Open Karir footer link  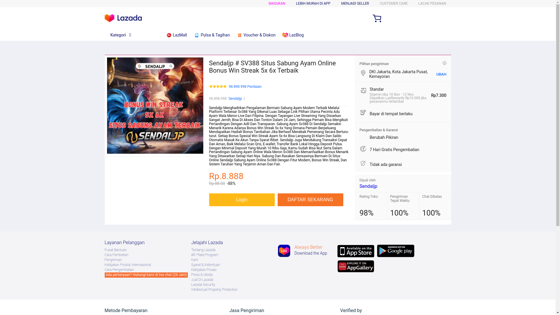[x=195, y=260]
